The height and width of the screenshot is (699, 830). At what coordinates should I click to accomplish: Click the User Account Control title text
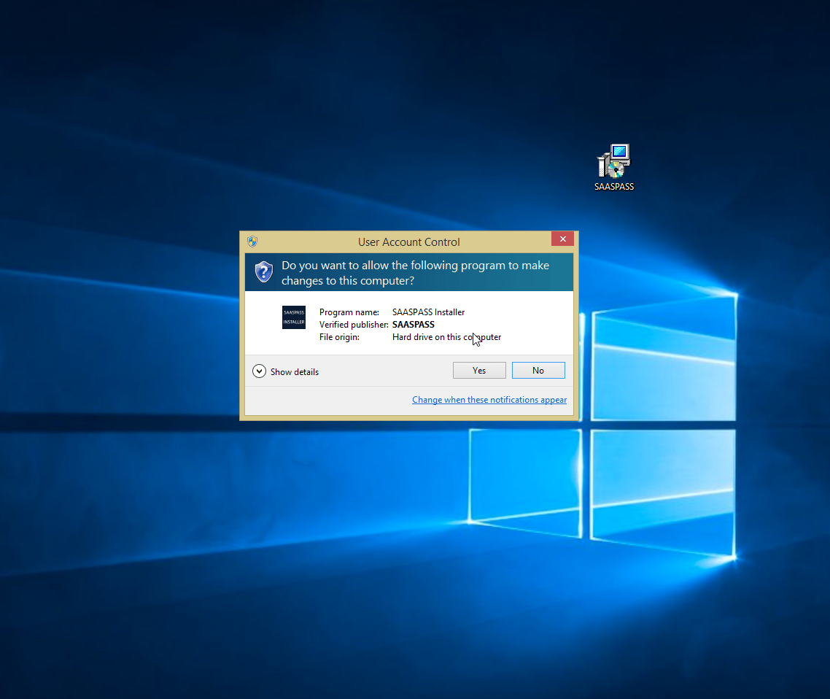(x=408, y=242)
